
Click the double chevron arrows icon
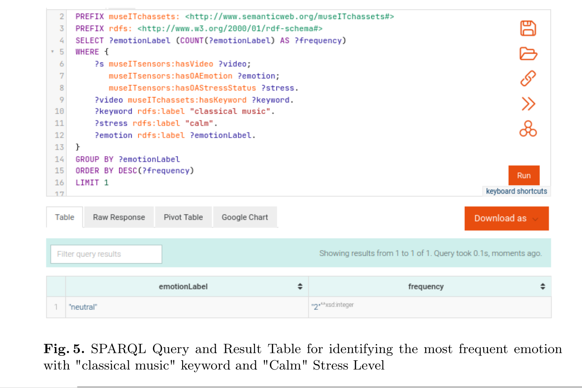pyautogui.click(x=528, y=104)
